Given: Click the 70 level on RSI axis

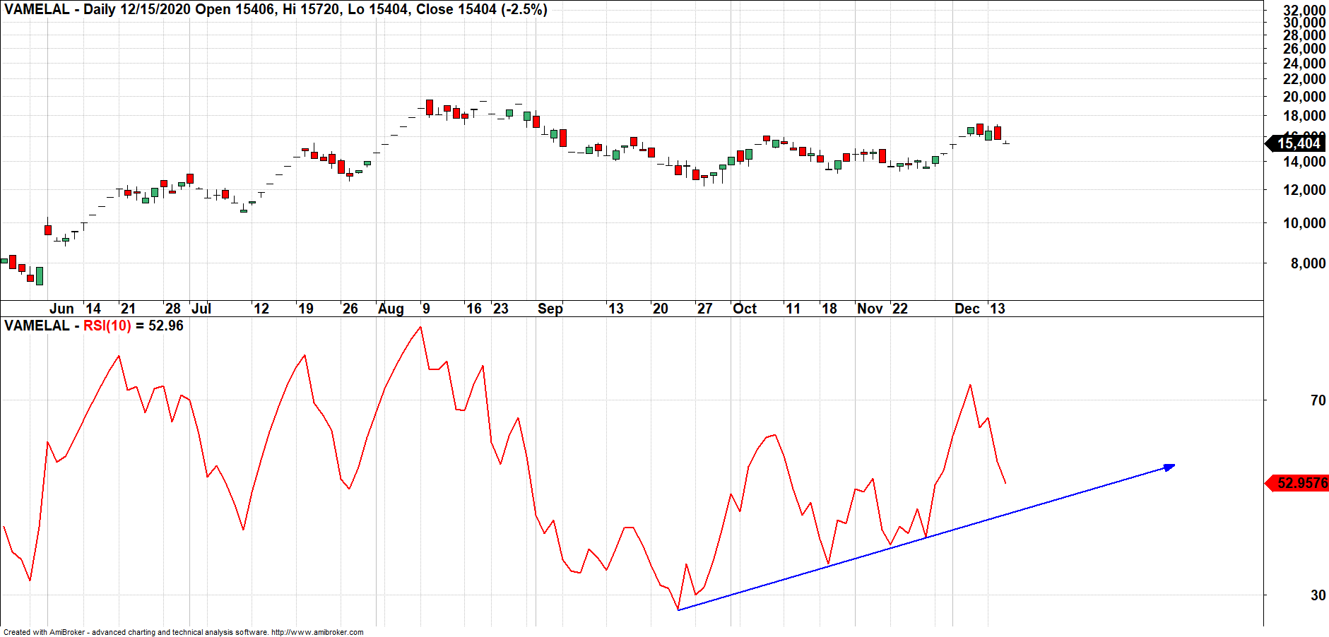Looking at the screenshot, I should (x=1318, y=400).
